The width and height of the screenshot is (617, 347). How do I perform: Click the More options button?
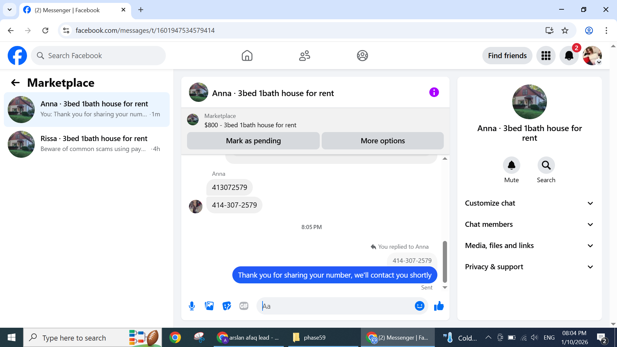(x=382, y=141)
